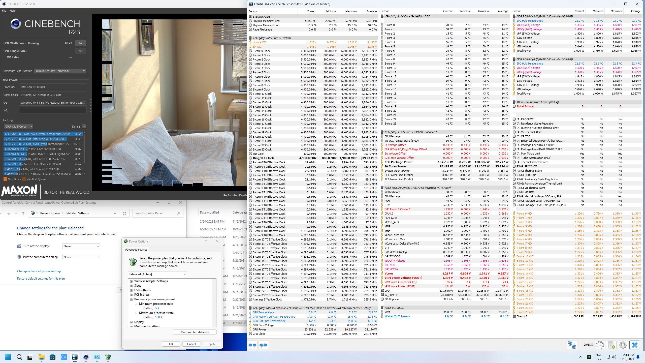Reset HWiNFO elapsed timer clock icon
This screenshot has height=363, width=645.
coord(600,345)
